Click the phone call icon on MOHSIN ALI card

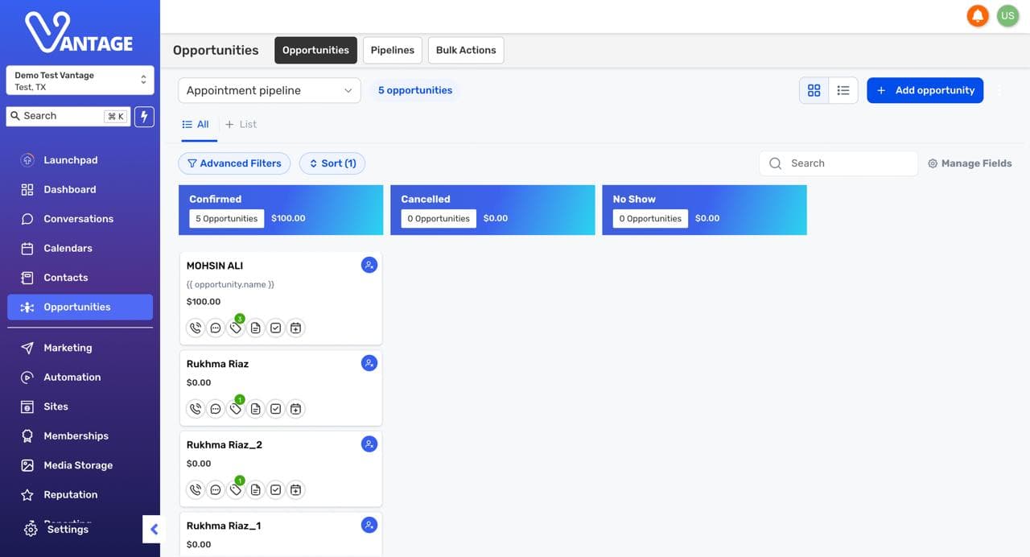coord(196,328)
